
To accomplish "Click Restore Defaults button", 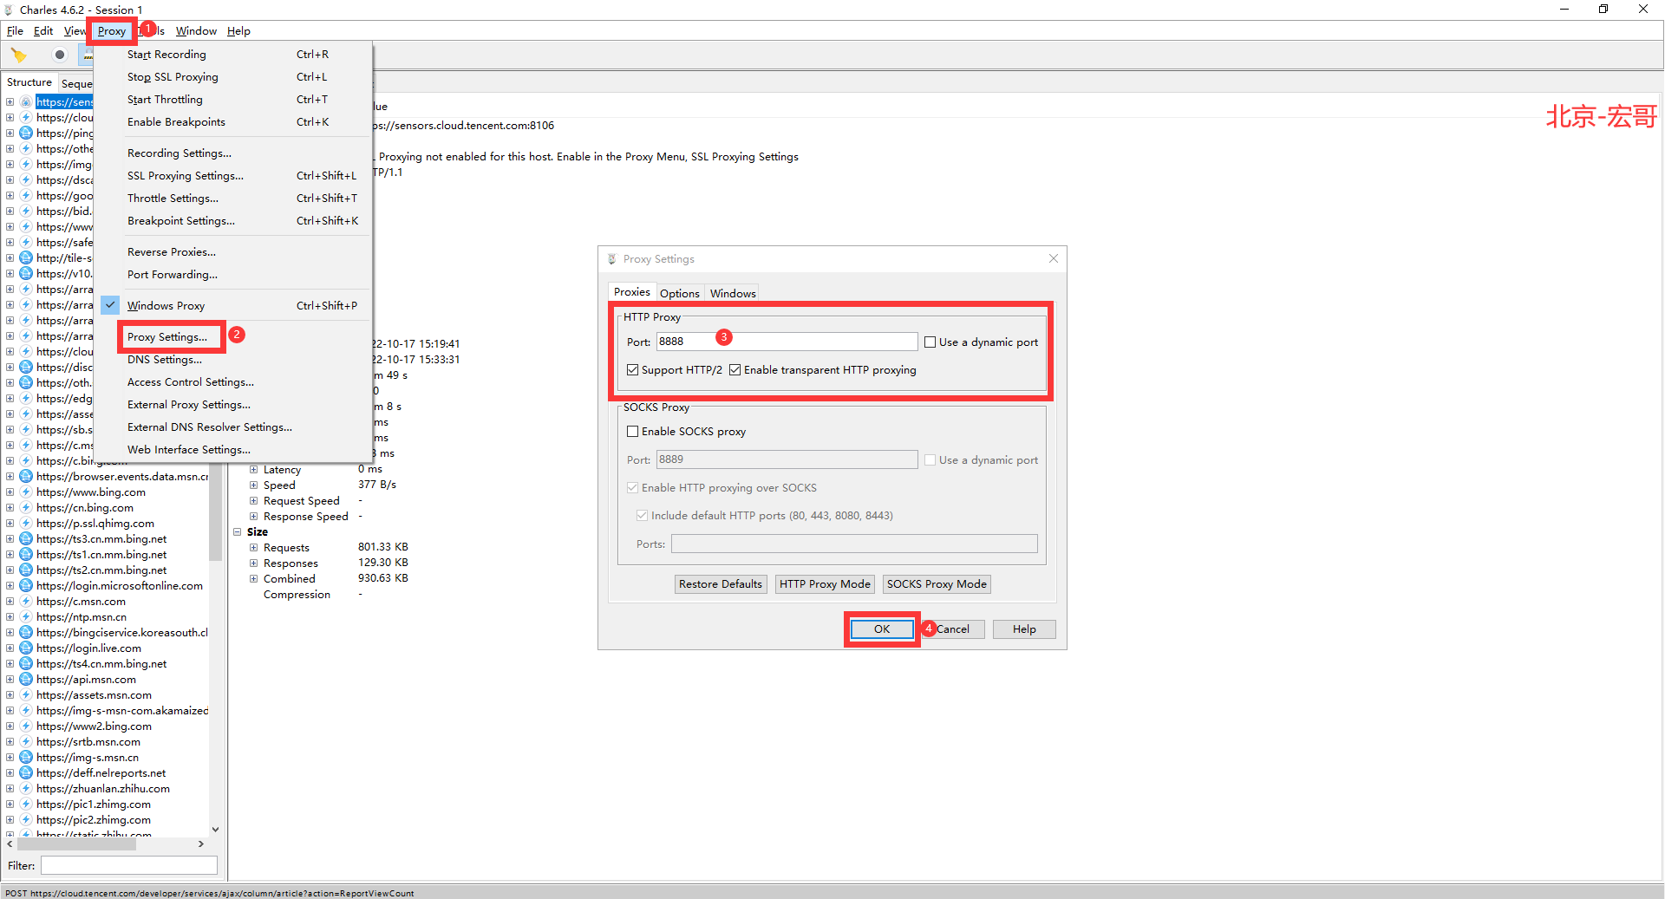I will pyautogui.click(x=721, y=584).
